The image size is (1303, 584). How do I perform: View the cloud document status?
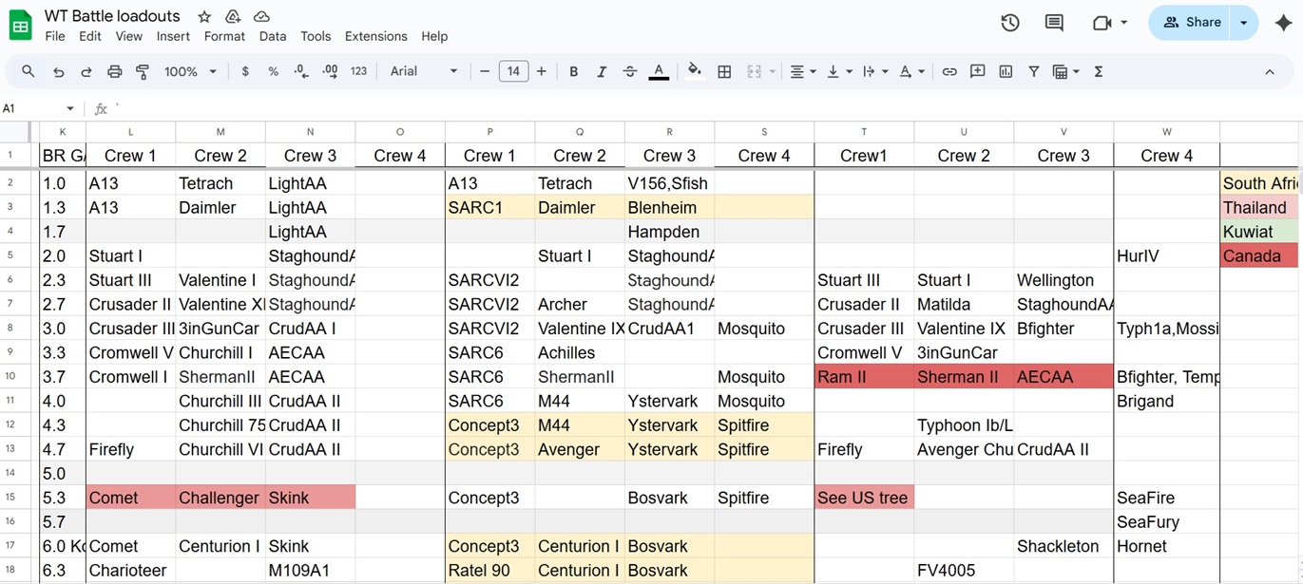tap(261, 16)
